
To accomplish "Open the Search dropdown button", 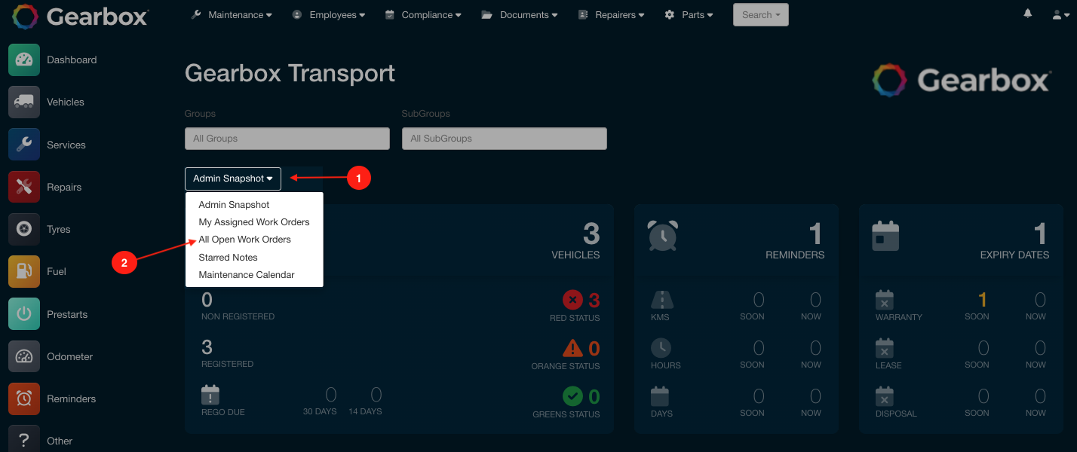I will [761, 15].
